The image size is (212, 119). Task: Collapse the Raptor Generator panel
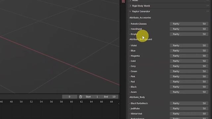[130, 12]
